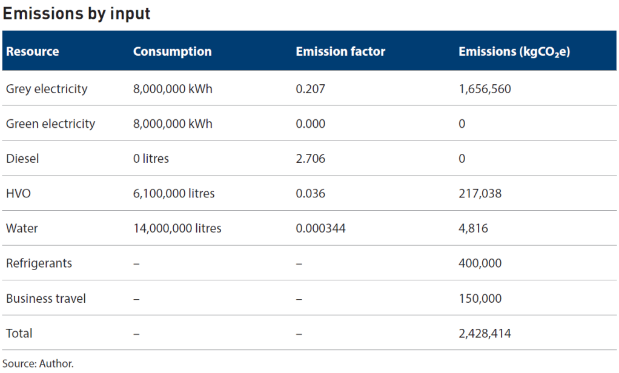Select the Business travel row label
This screenshot has width=619, height=373.
tap(46, 299)
